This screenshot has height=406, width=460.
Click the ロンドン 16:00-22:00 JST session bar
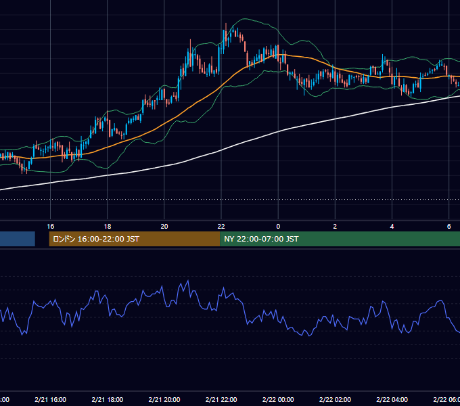pyautogui.click(x=135, y=239)
